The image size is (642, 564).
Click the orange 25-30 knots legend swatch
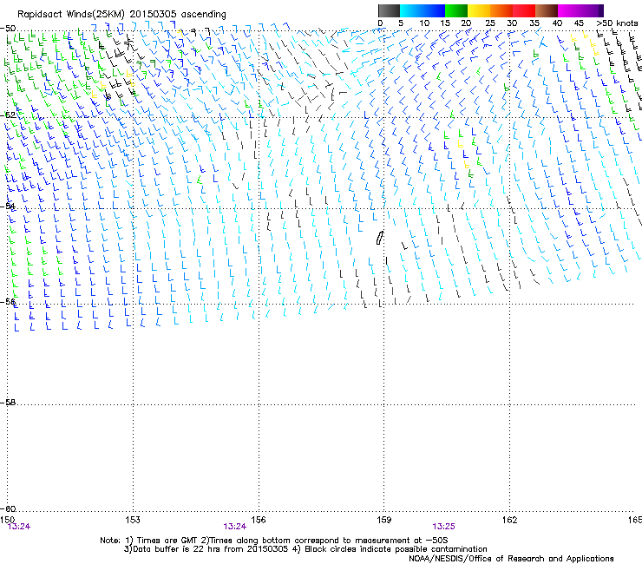[501, 10]
